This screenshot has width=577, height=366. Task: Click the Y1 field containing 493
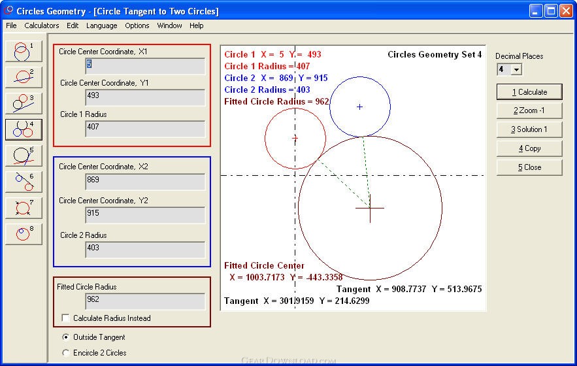coord(145,97)
